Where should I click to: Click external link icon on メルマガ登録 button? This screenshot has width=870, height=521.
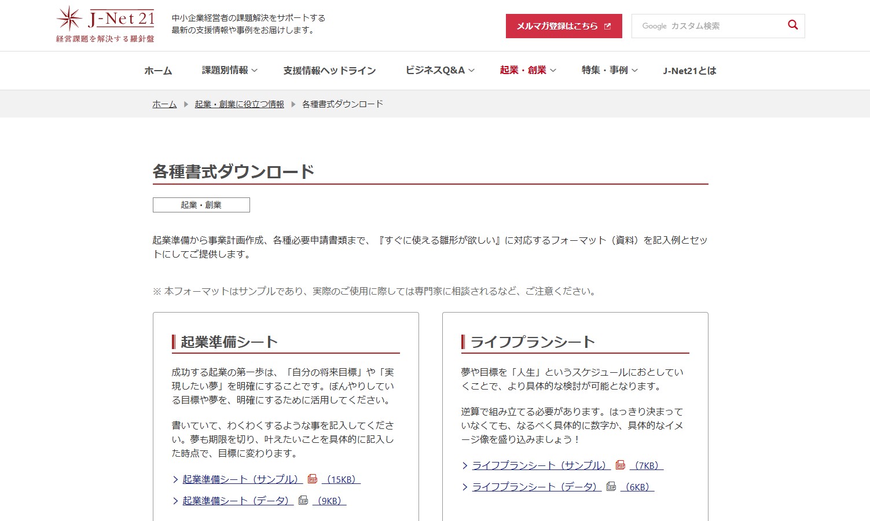pos(607,26)
